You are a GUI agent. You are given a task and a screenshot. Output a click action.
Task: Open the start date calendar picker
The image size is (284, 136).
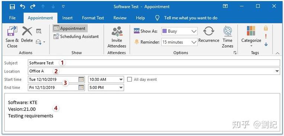pyautogui.click(x=81, y=79)
